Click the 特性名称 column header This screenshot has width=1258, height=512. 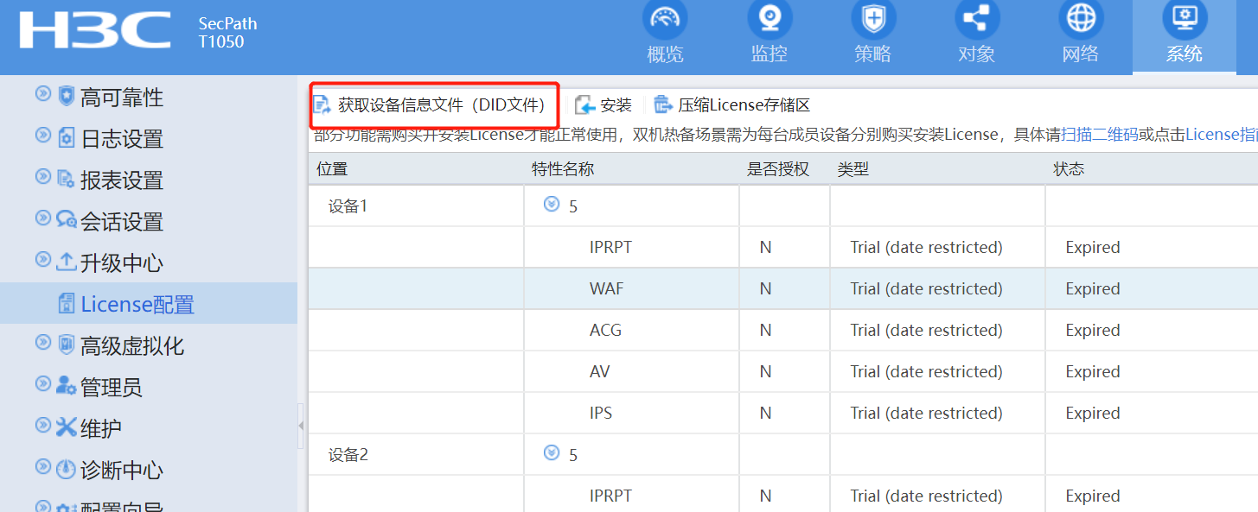coord(563,169)
